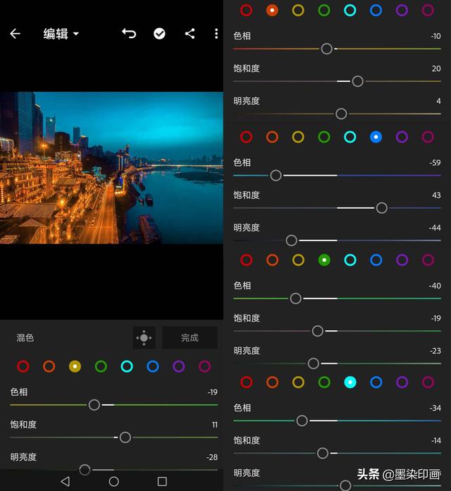Screen dimensions: 451x491
Task: Open the share icon
Action: coord(190,33)
